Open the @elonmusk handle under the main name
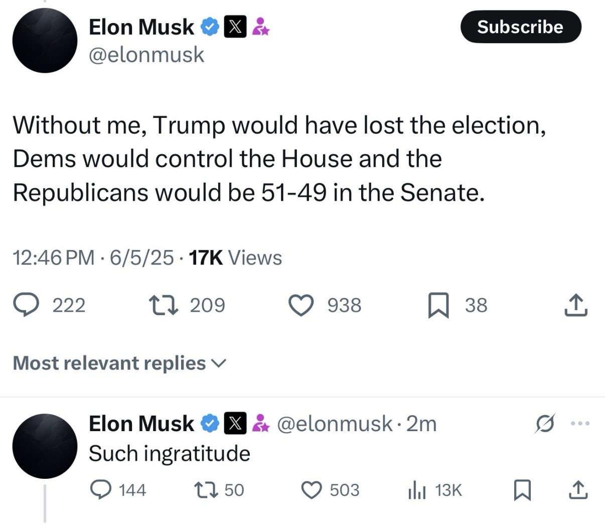 (x=146, y=55)
